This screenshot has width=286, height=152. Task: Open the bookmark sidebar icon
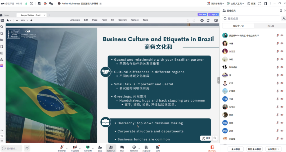tap(2, 46)
